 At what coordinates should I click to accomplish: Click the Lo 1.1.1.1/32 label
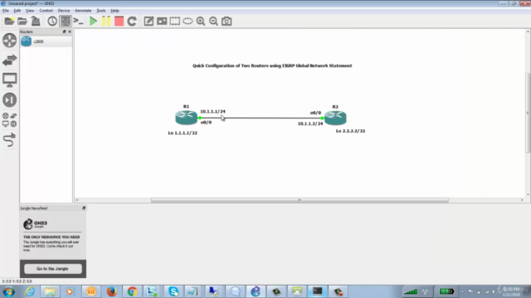click(183, 132)
